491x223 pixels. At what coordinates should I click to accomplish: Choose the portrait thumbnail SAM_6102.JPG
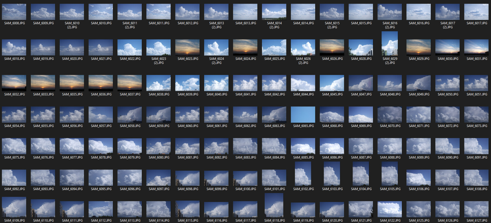pos(303,174)
